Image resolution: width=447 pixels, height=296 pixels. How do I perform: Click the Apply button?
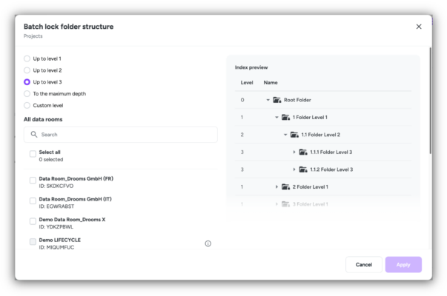click(403, 265)
